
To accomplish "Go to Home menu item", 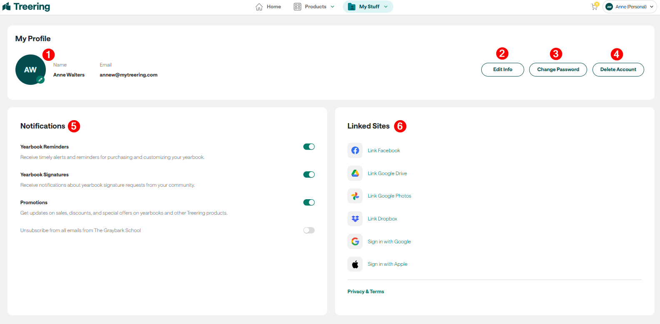I will pyautogui.click(x=268, y=7).
